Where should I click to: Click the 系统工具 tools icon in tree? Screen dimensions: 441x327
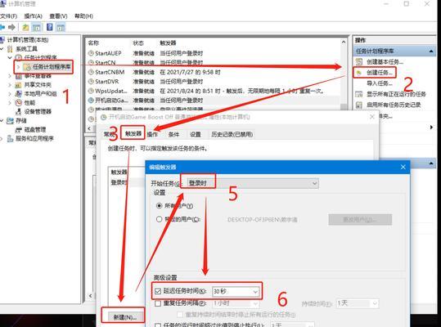10,49
